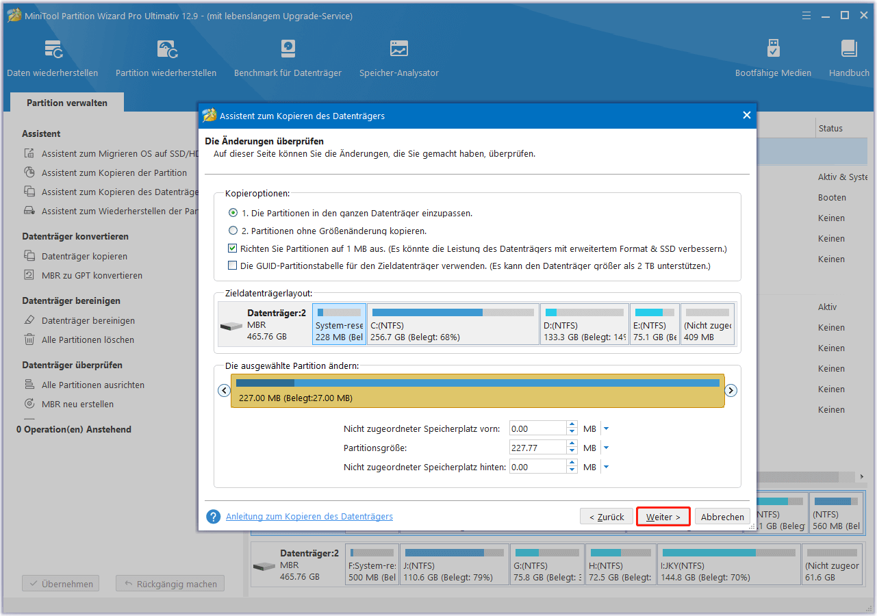Choose MBR zu GPT konvertieren
Image resolution: width=877 pixels, height=616 pixels.
(92, 275)
